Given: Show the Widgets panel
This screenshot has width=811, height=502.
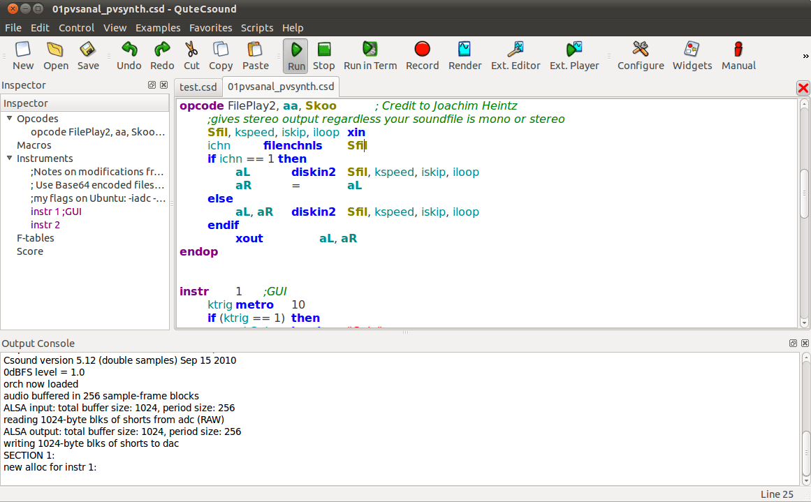Looking at the screenshot, I should [x=692, y=56].
